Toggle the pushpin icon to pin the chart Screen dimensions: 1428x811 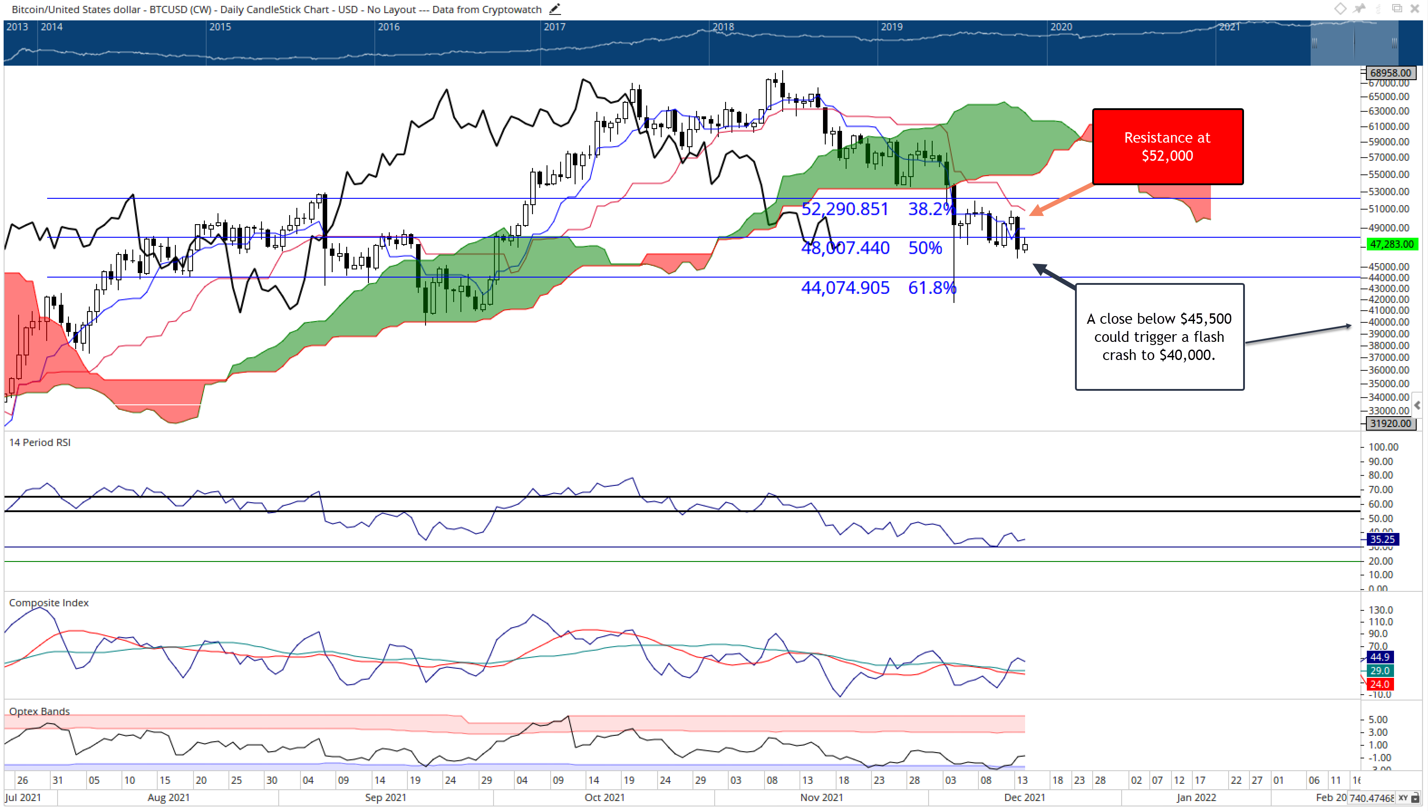pyautogui.click(x=1360, y=8)
